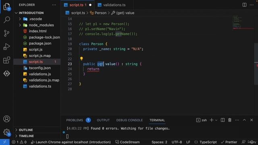Open notifications bell in status bar
258x145 pixels.
click(252, 142)
